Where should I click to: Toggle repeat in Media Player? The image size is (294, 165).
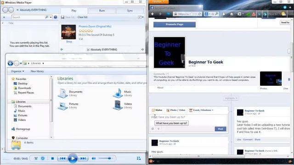tap(43, 159)
